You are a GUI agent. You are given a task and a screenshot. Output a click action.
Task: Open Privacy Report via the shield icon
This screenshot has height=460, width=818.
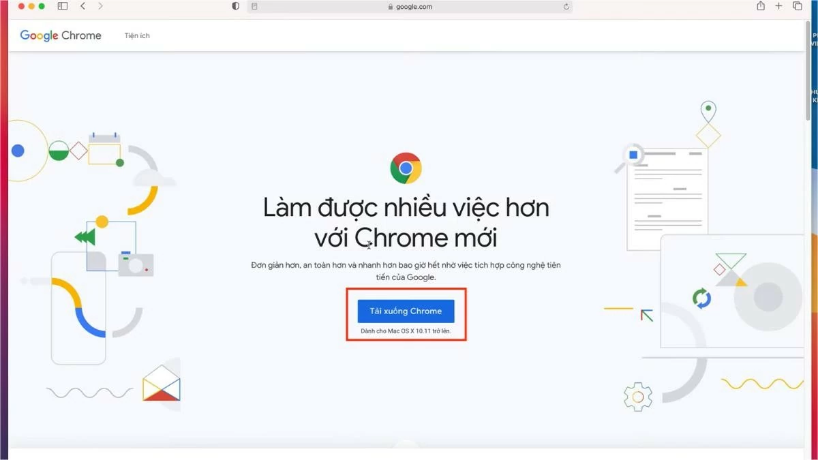[x=235, y=6]
